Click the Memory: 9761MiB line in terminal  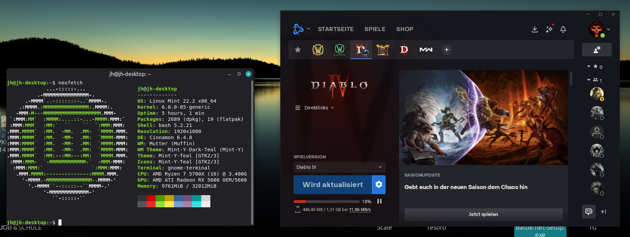pos(177,186)
